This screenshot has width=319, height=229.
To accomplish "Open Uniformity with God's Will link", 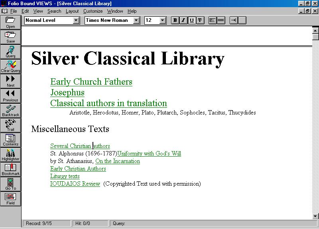I will pyautogui.click(x=149, y=153).
